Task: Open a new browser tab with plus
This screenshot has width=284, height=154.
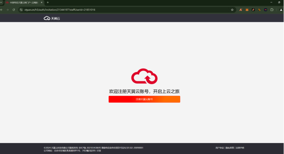Action: (48, 2)
